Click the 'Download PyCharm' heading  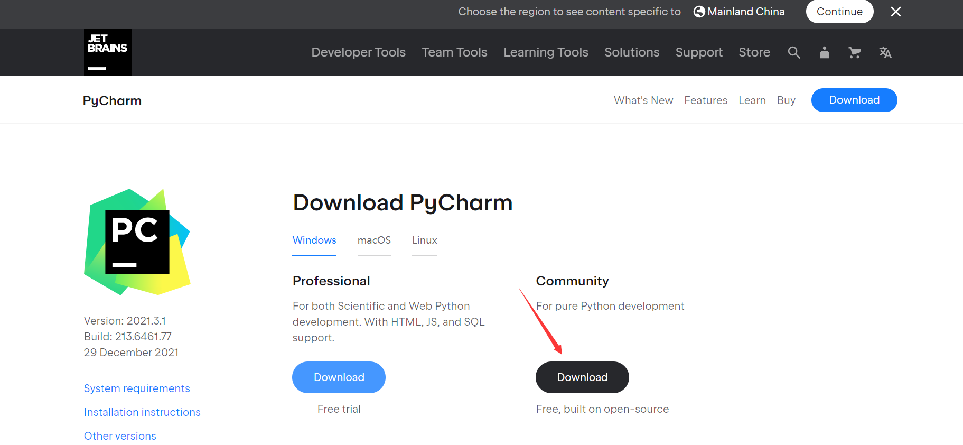coord(403,203)
